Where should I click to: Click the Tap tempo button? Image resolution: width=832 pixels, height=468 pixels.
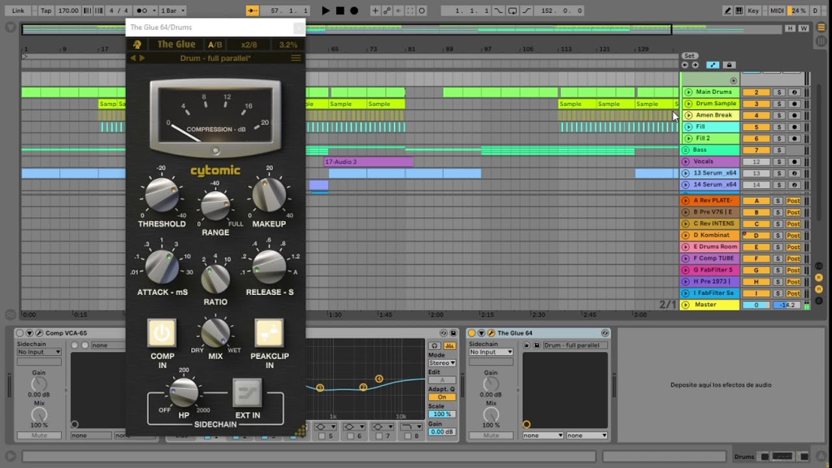[46, 10]
